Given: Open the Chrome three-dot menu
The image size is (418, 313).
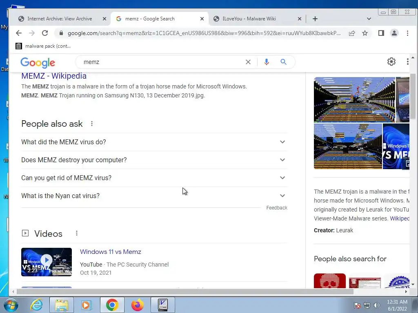Looking at the screenshot, I should coord(407,33).
